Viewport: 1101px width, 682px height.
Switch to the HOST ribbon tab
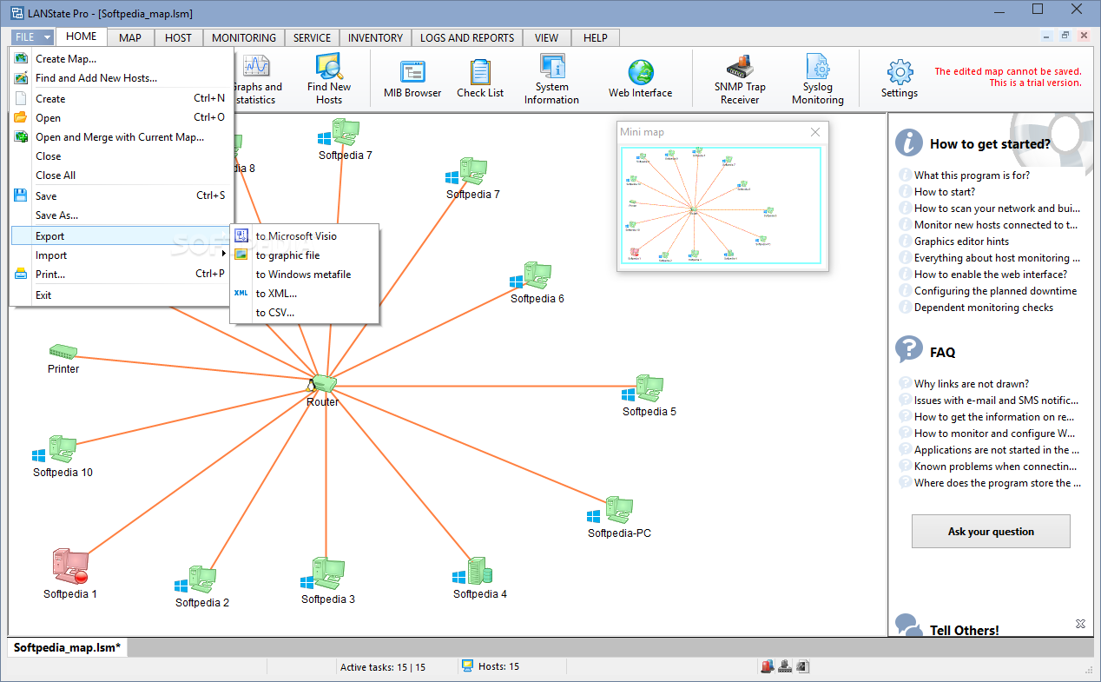click(x=178, y=37)
